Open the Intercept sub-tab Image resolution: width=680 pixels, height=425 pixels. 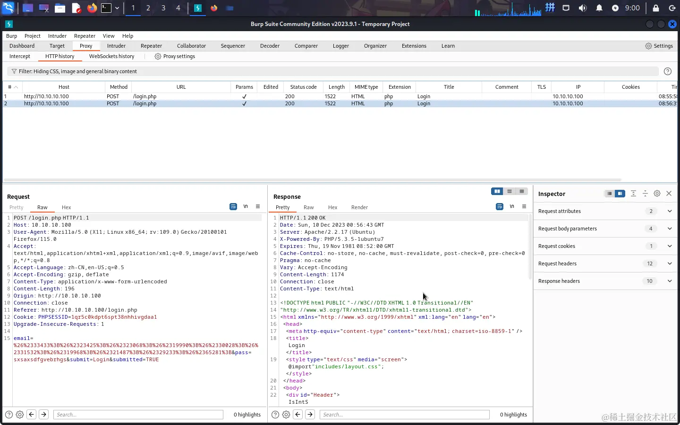[x=20, y=56]
